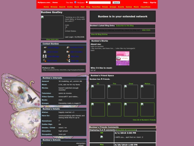Open Blog in the navigation bar
Viewport: 194px width, 146px height.
[88, 7]
